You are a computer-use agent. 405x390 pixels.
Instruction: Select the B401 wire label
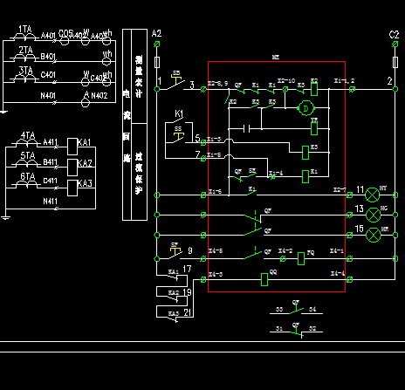[x=48, y=56]
